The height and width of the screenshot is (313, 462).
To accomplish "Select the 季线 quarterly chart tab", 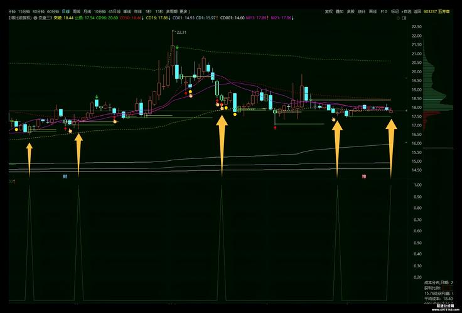I will 127,11.
